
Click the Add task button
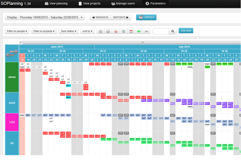coord(147,18)
